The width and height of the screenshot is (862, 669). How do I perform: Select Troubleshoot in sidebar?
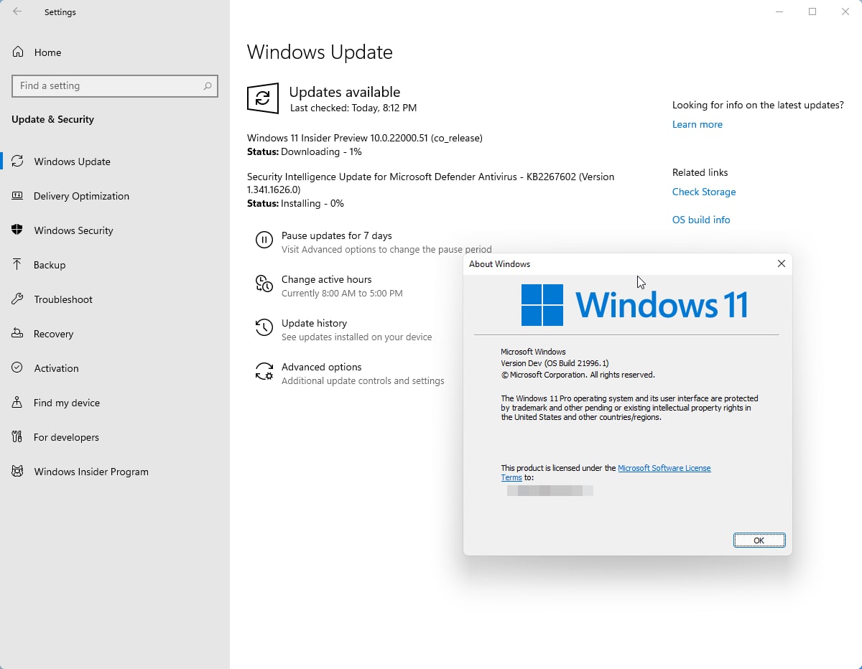click(x=63, y=299)
